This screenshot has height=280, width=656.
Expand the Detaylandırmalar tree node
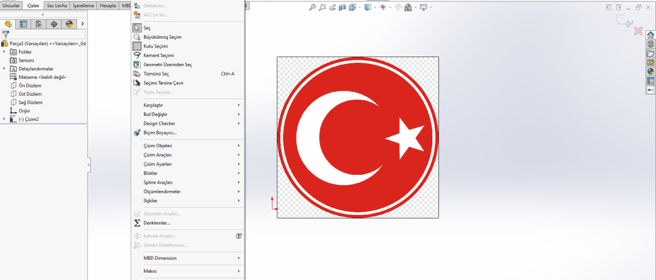[x=4, y=69]
